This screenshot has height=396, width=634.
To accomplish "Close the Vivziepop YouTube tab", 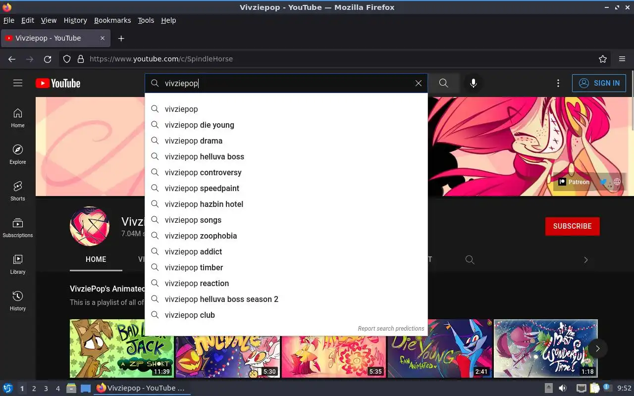I will [x=103, y=38].
